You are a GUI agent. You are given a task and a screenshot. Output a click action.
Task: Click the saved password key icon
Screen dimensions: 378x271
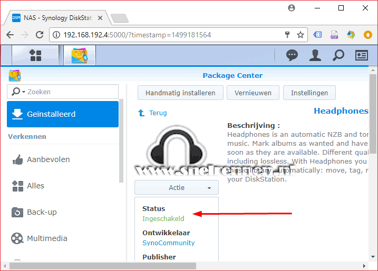287,35
